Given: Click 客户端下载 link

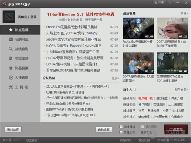Looking at the screenshot, I should tap(145, 98).
